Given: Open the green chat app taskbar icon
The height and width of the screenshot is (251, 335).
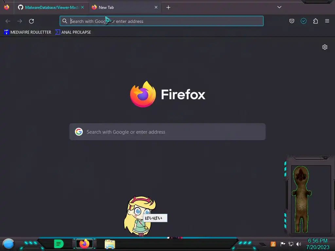Looking at the screenshot, I should point(59,244).
